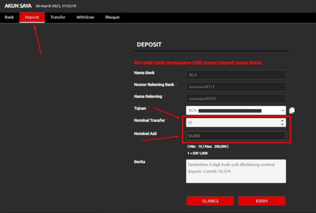Increase Nominal Transfer with up arrow
The width and height of the screenshot is (316, 213).
[x=282, y=121]
